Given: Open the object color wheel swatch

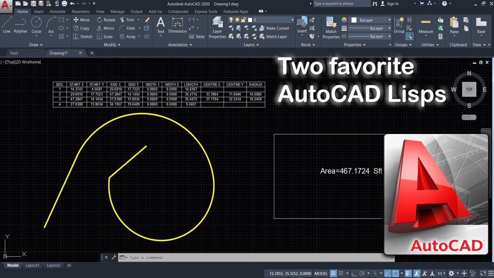Looking at the screenshot, I should (344, 20).
